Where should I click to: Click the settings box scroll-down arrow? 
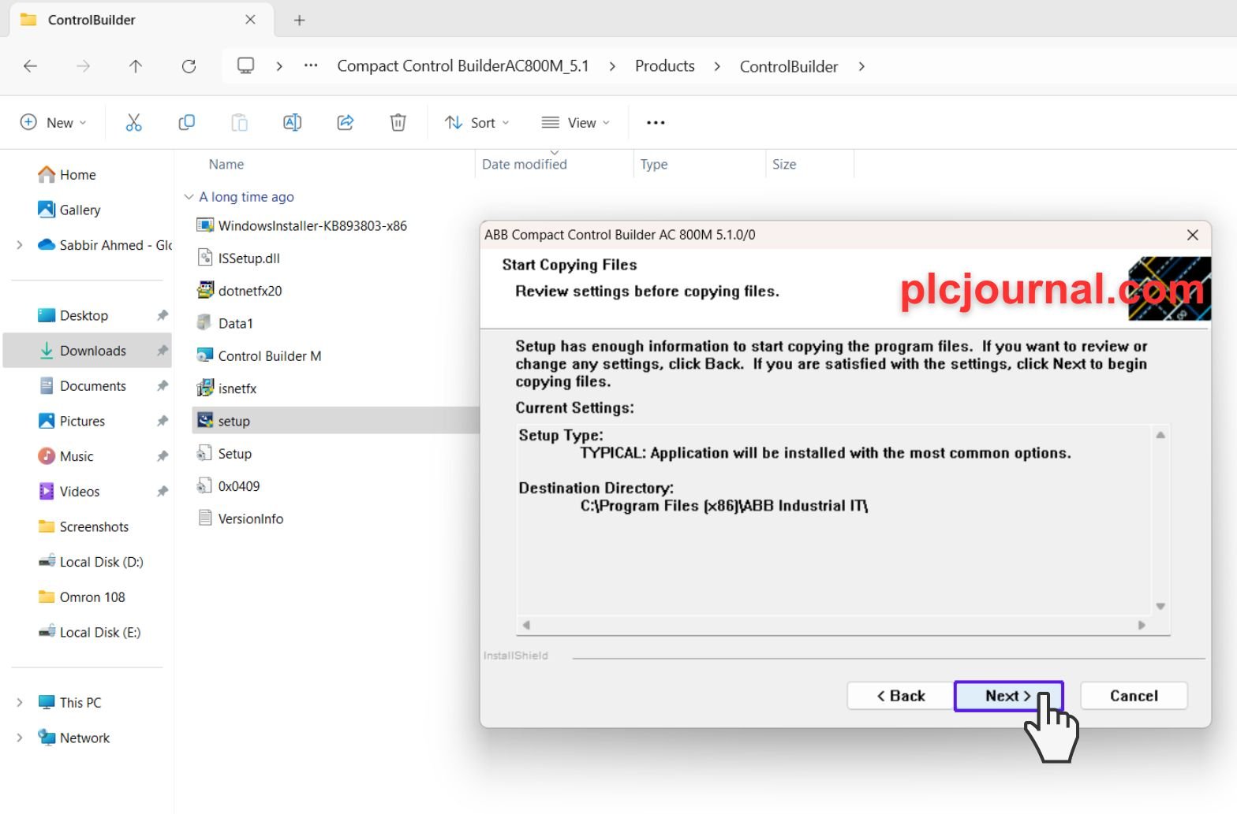click(x=1160, y=606)
